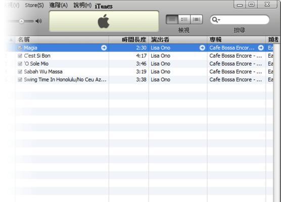Switch to grouped album list view

tap(184, 19)
